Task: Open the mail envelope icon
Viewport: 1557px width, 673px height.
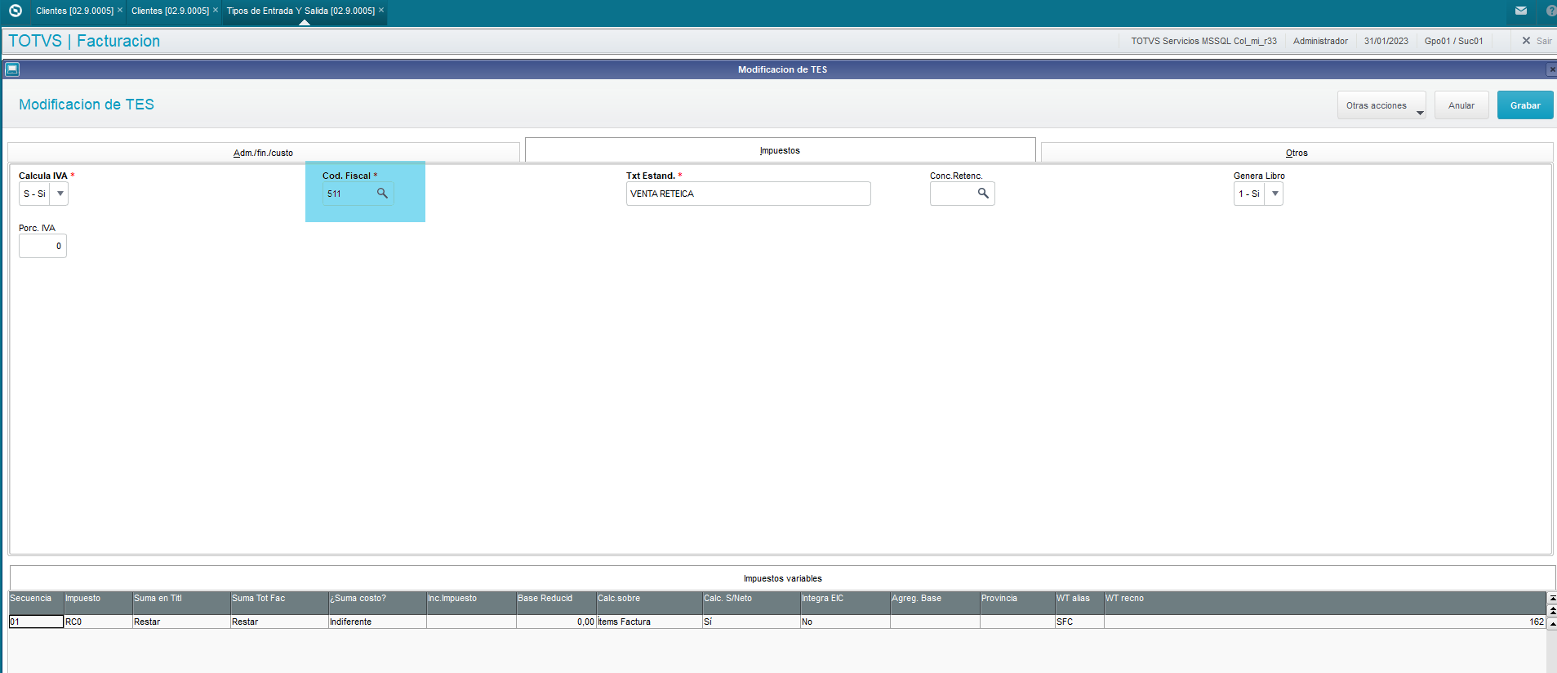Action: coord(1521,11)
